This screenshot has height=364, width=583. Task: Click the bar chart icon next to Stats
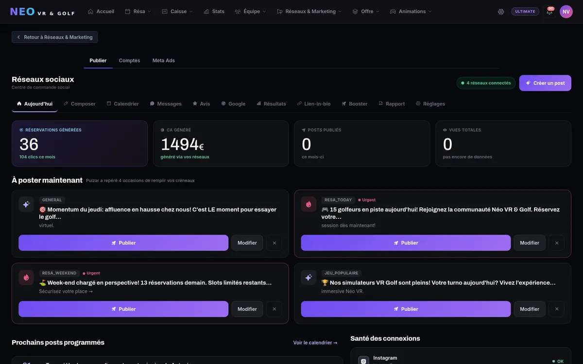206,12
